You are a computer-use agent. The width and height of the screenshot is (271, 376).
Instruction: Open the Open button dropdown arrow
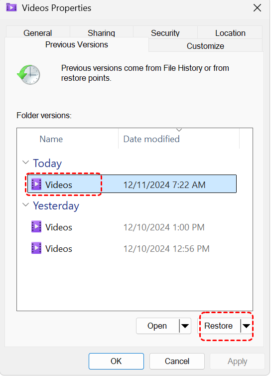[185, 326]
